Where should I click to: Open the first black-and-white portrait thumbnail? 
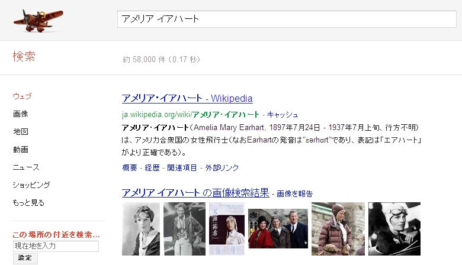tap(141, 229)
